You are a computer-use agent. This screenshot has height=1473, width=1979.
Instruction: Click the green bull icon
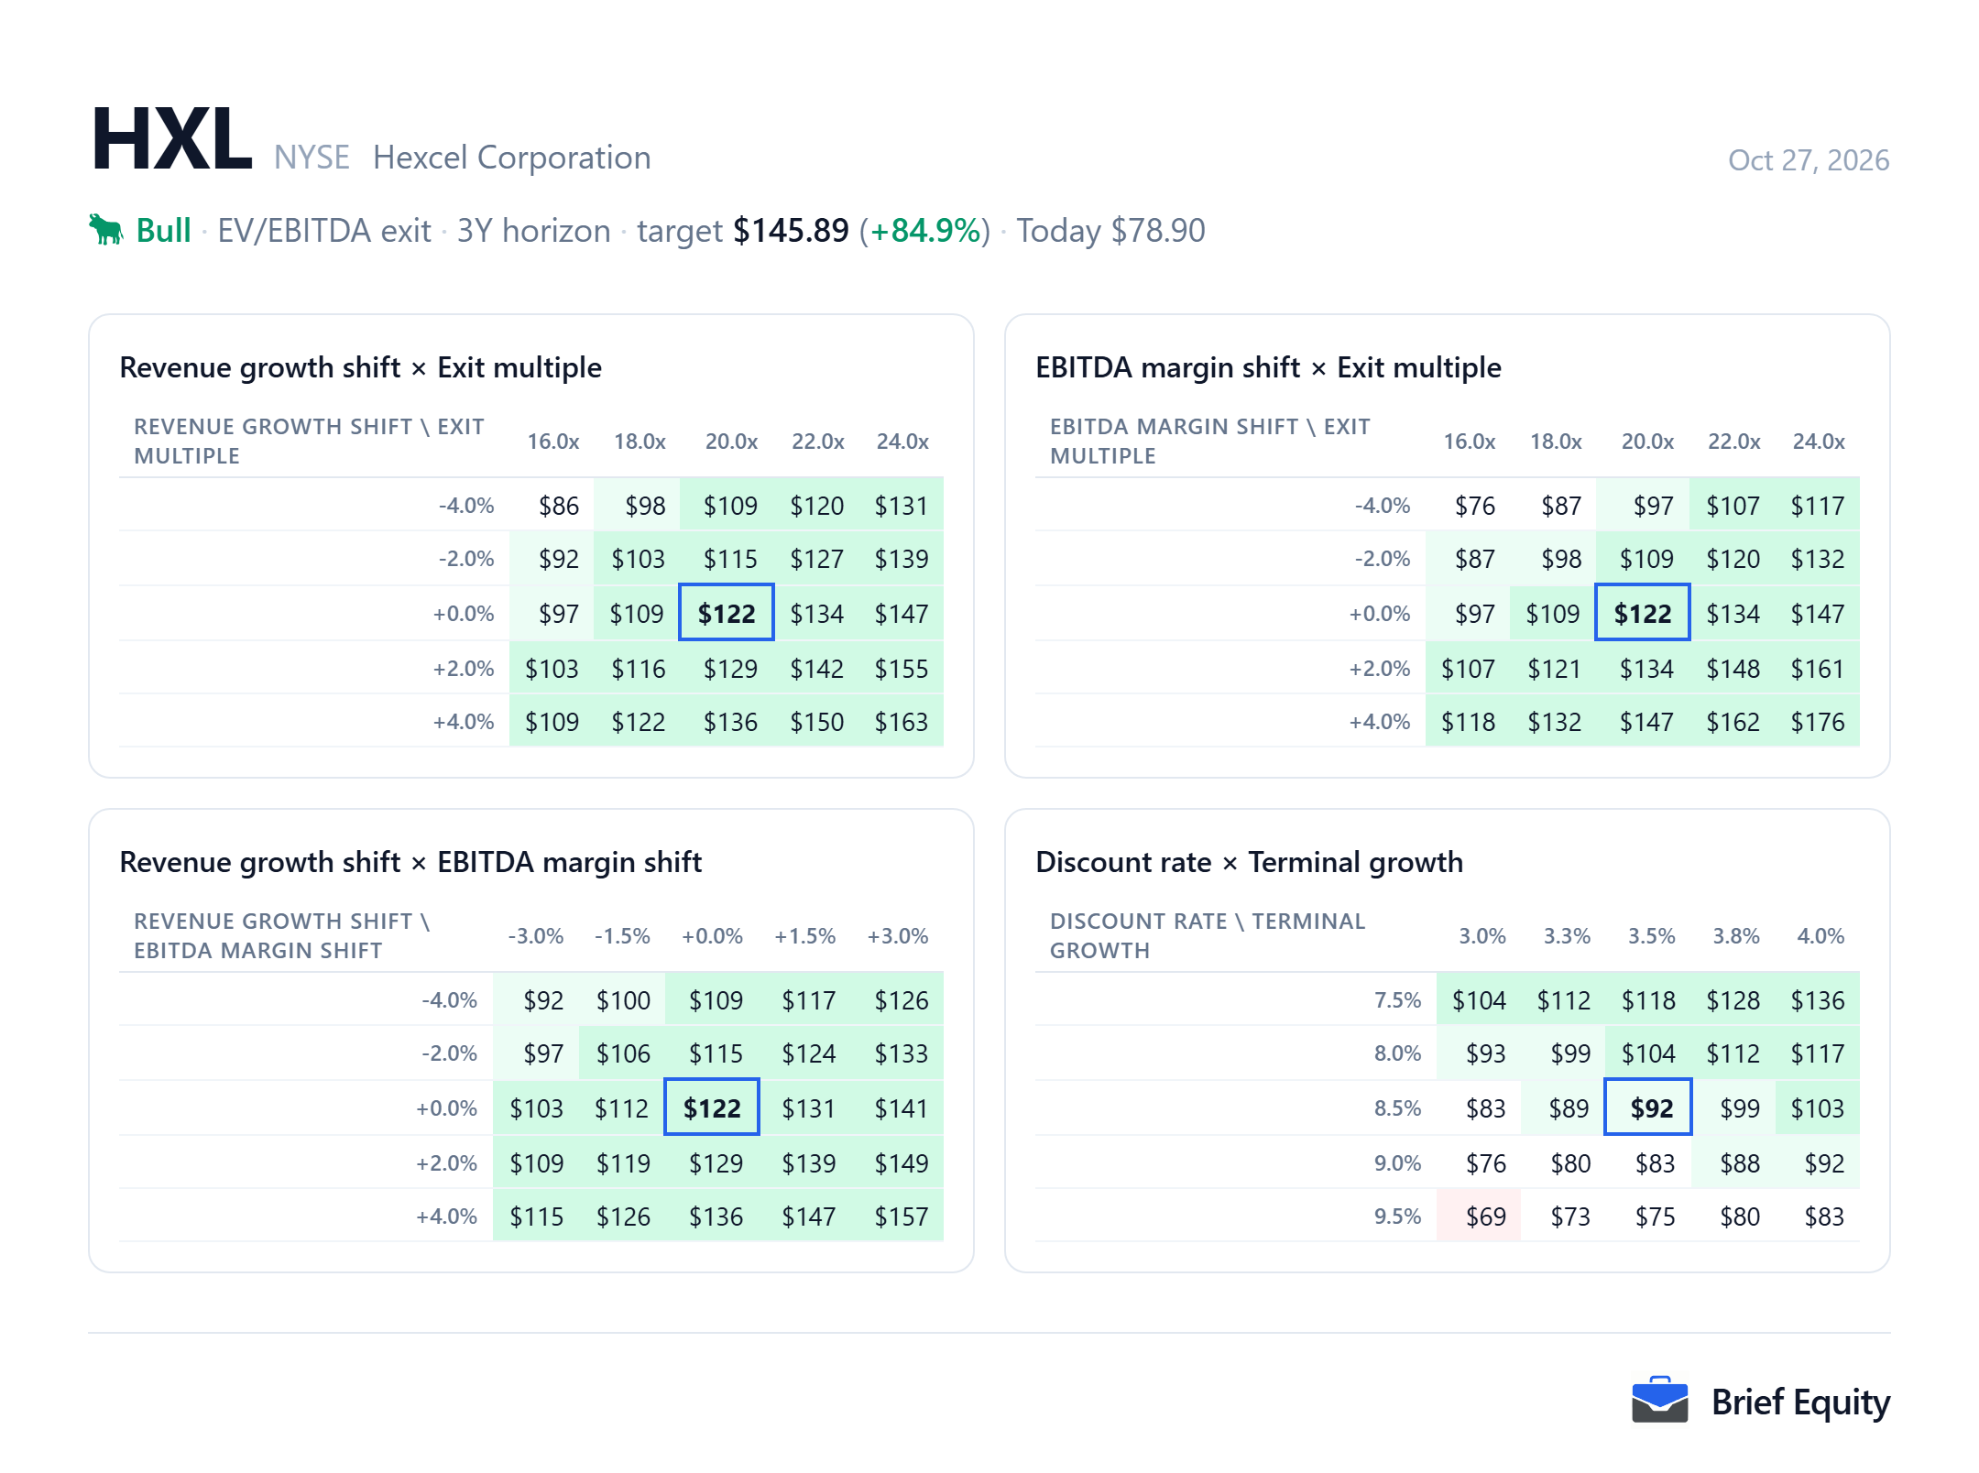(x=106, y=230)
